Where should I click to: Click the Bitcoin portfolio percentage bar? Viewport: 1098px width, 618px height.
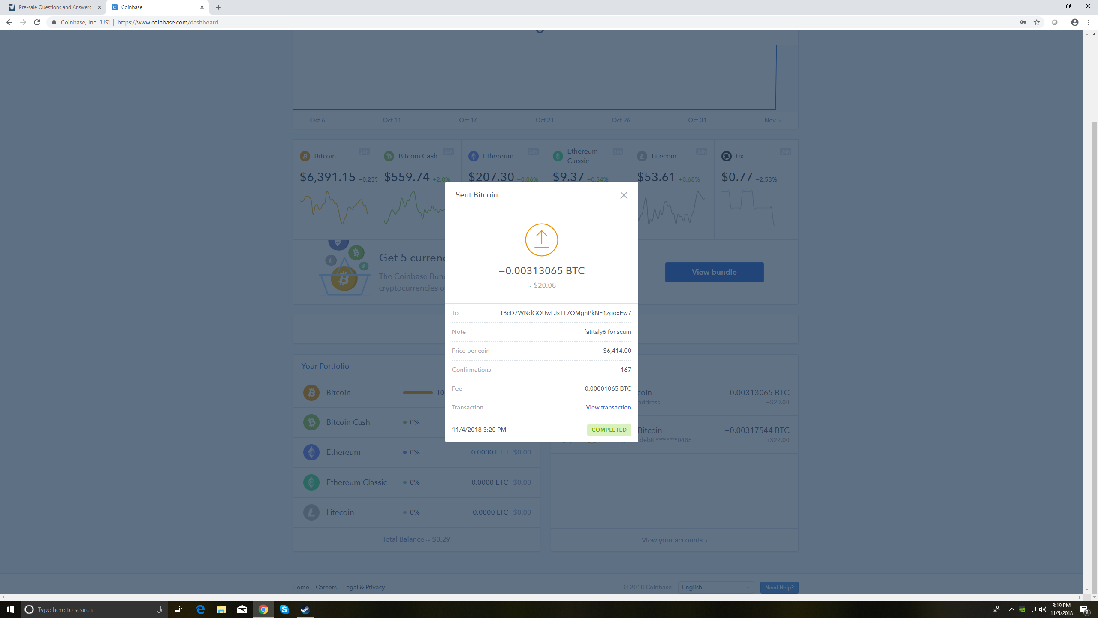(x=418, y=392)
